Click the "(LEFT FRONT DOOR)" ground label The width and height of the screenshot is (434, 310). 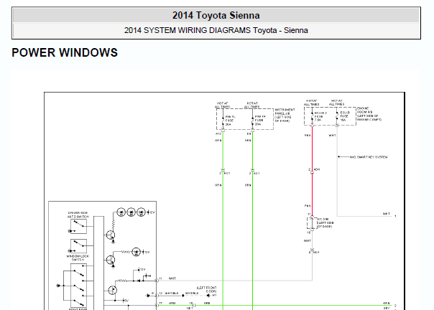pyautogui.click(x=206, y=289)
